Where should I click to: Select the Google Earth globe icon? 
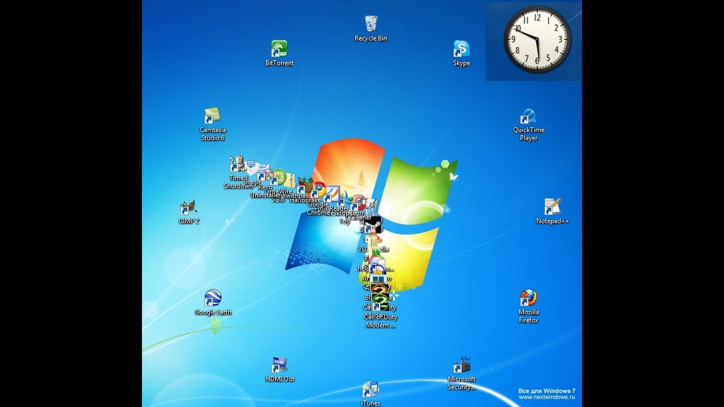213,298
